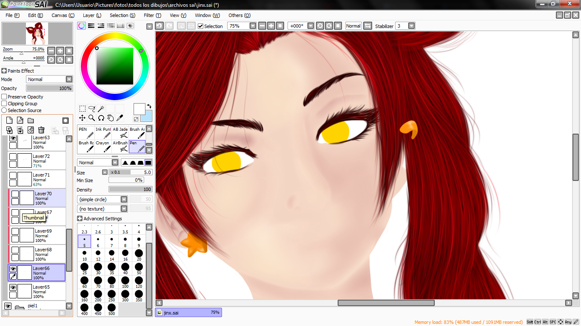
Task: Show the color wheel panel
Action: 81,26
